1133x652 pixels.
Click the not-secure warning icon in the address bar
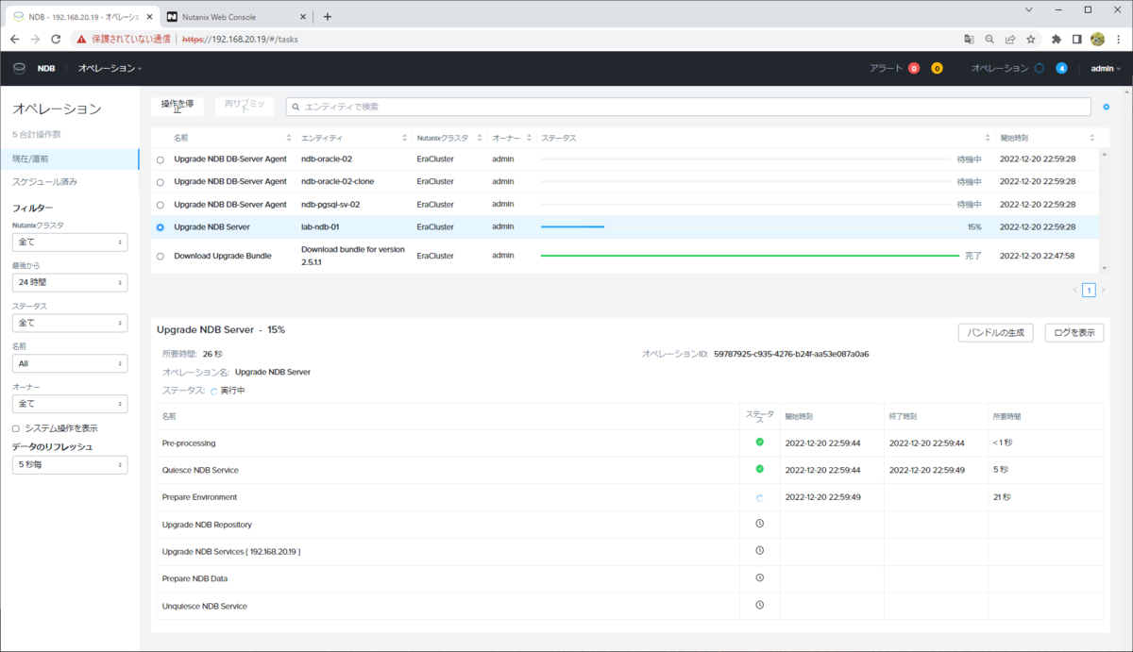(82, 40)
